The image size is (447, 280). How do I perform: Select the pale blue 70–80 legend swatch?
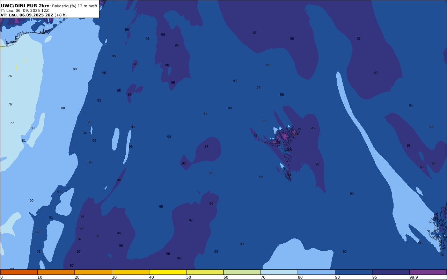[x=279, y=272]
